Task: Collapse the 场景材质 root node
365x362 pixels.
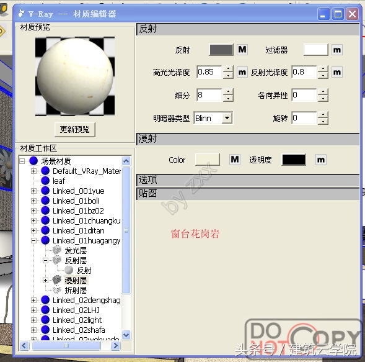Action: point(22,161)
